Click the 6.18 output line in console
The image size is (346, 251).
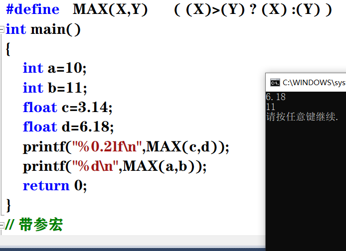(276, 97)
